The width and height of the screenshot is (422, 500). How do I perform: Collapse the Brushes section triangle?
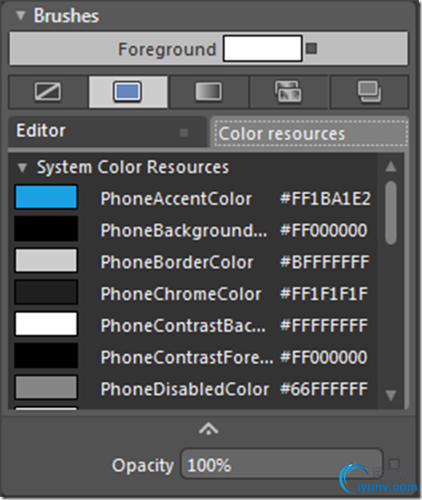[21, 16]
